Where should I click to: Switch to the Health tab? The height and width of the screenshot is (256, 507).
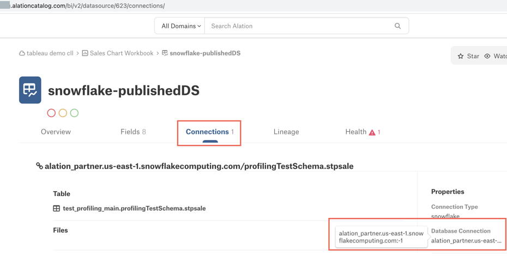click(x=363, y=132)
